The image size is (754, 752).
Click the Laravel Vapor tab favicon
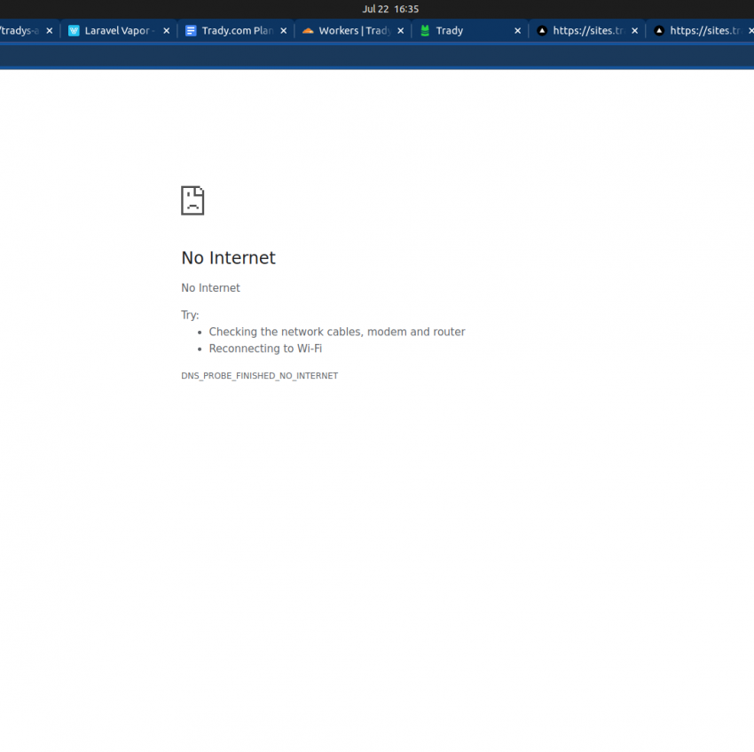[75, 31]
